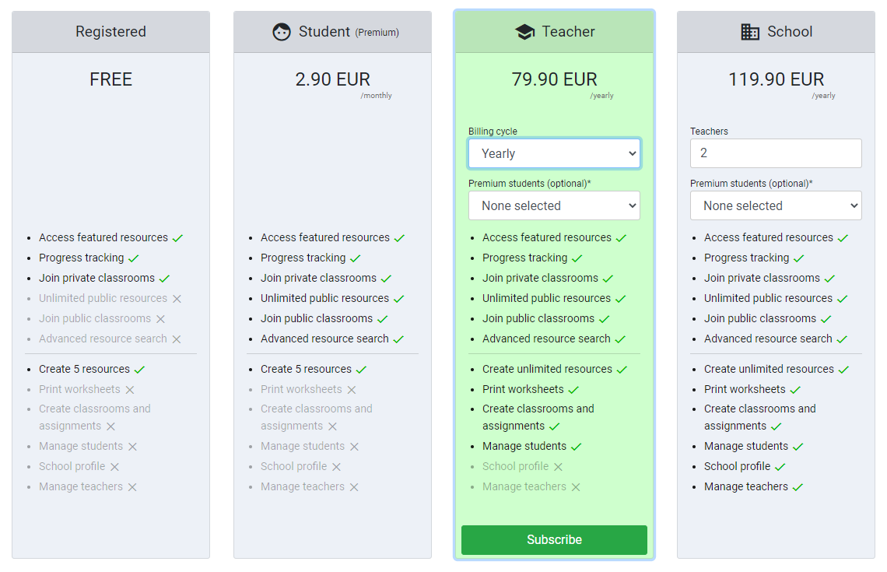Click the 2.90 EUR Student price
The image size is (887, 572).
point(333,79)
